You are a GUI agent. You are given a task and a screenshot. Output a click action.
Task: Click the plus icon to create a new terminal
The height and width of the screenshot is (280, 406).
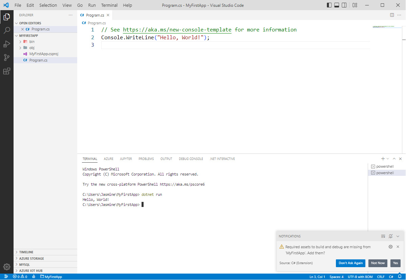(x=383, y=159)
